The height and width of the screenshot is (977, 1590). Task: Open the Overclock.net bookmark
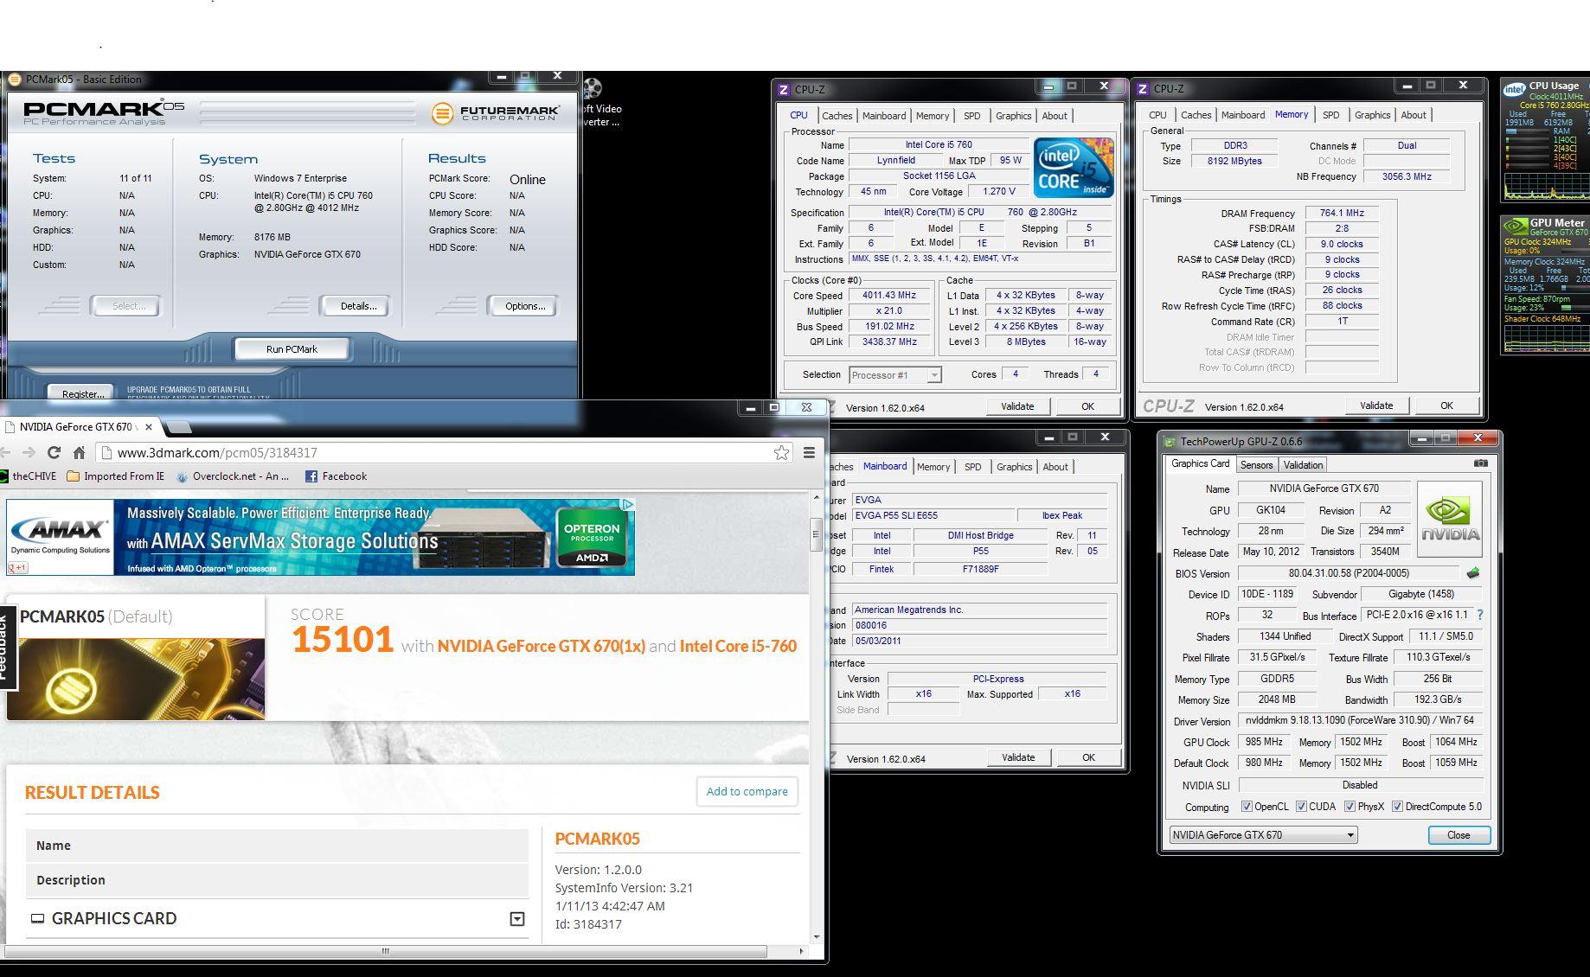coord(232,476)
